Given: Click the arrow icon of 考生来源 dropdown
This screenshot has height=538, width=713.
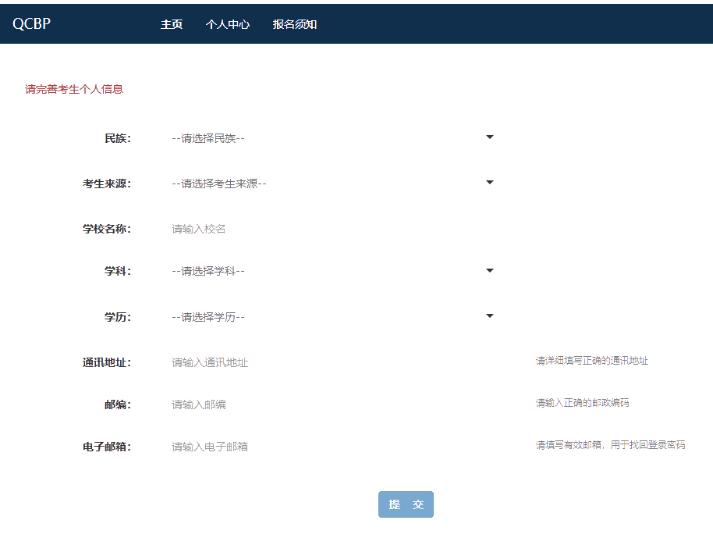Looking at the screenshot, I should (x=490, y=183).
